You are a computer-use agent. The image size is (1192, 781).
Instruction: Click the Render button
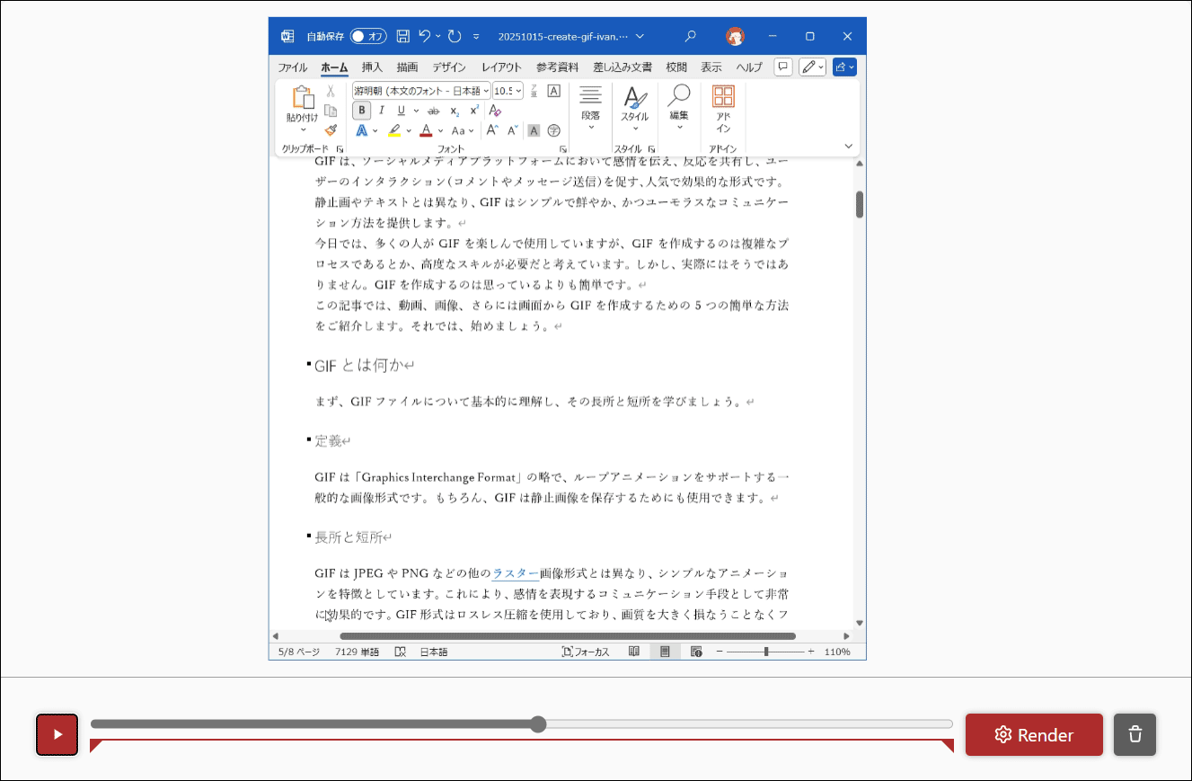pos(1034,735)
